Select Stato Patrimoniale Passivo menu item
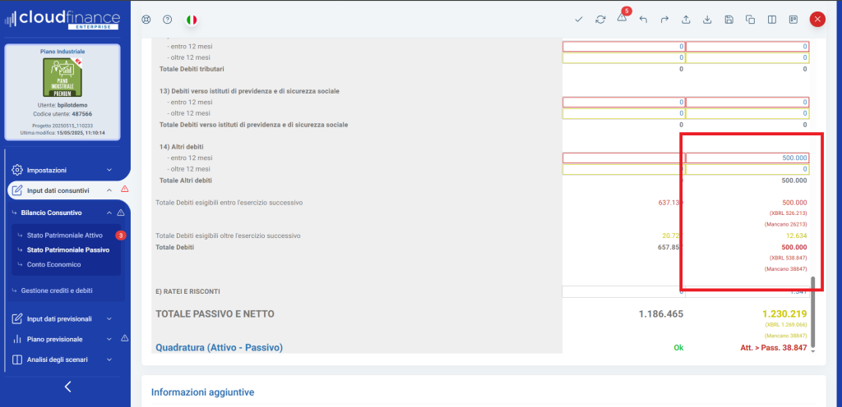The image size is (842, 407). [68, 249]
